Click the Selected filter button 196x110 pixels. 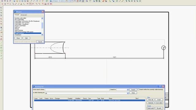[x=150, y=103]
